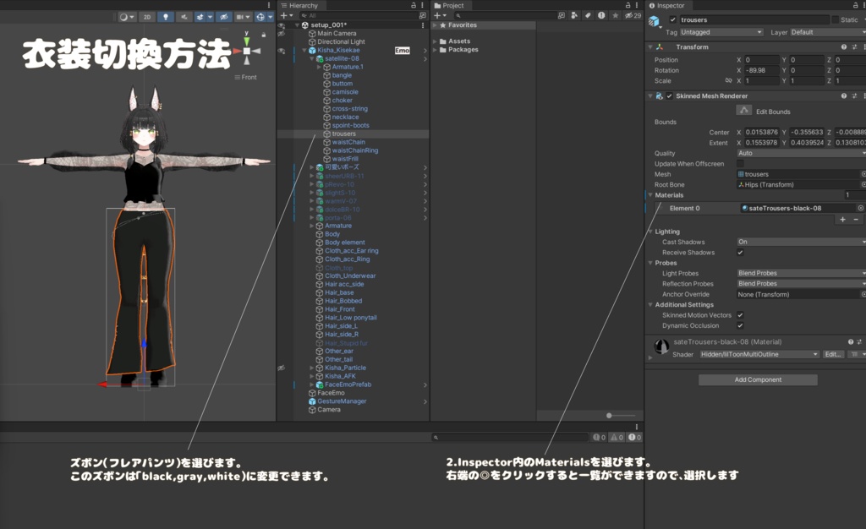Select the waistChain object
Screen dimensions: 866x529
pyautogui.click(x=348, y=142)
